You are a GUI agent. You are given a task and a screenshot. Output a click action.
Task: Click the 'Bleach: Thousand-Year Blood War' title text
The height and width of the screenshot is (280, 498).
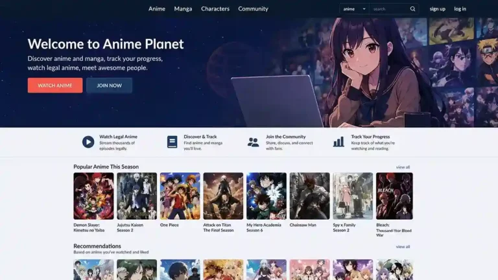click(x=394, y=230)
